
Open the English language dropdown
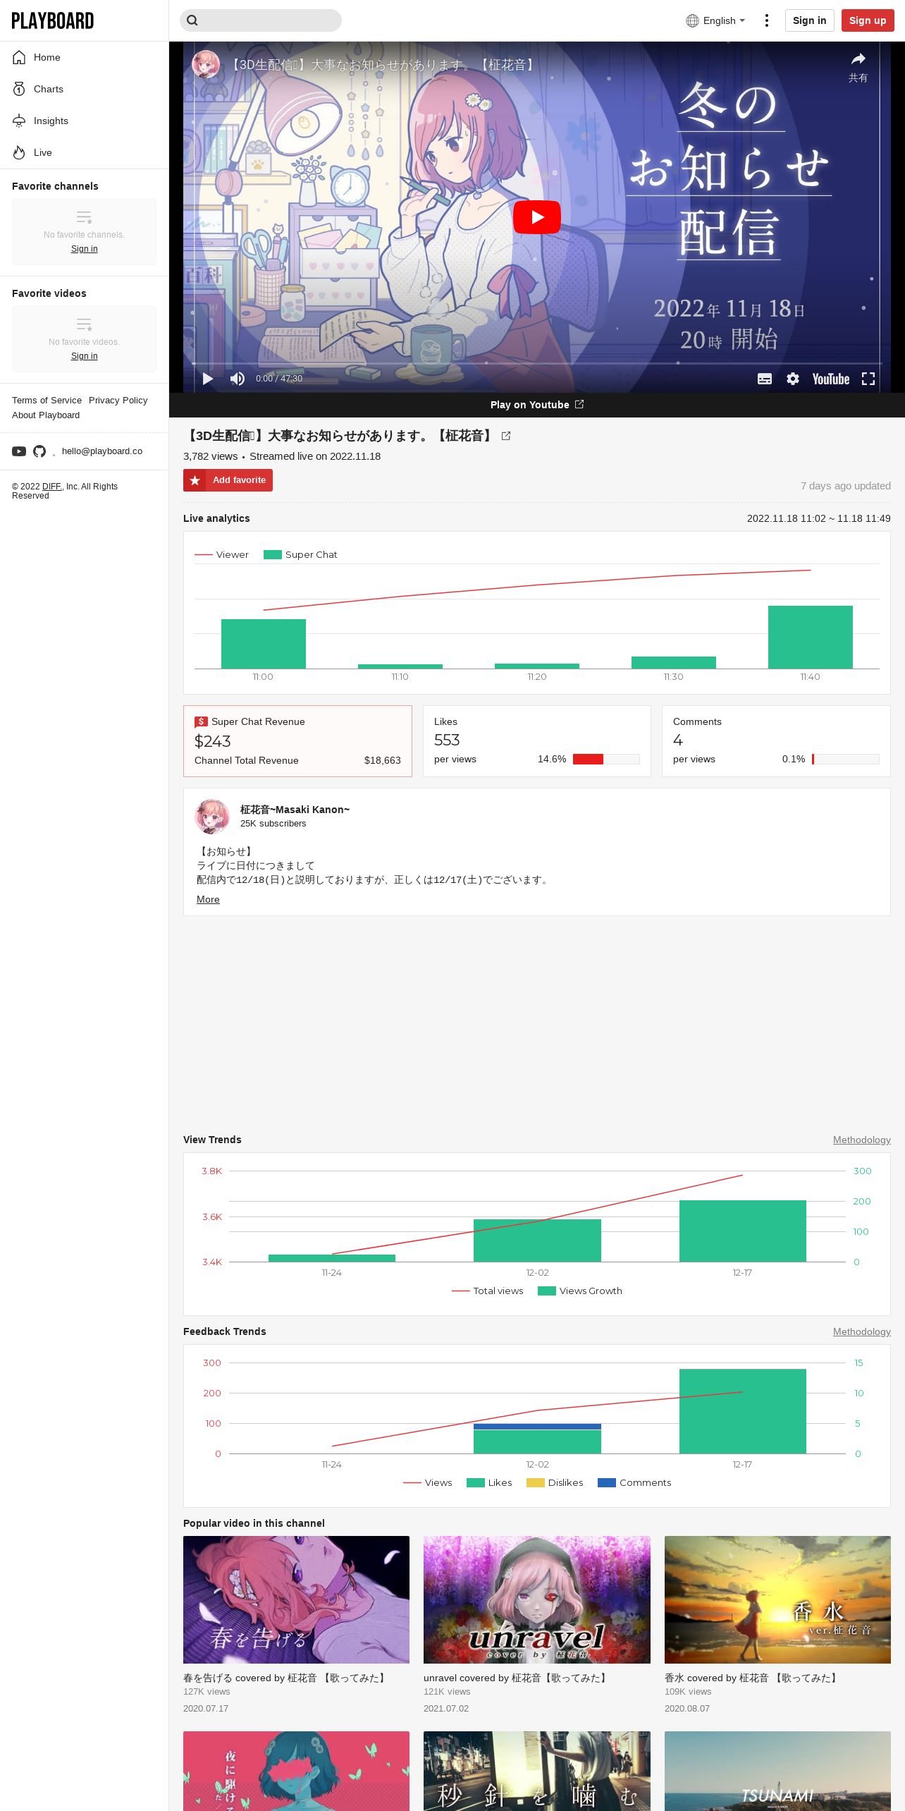(715, 20)
